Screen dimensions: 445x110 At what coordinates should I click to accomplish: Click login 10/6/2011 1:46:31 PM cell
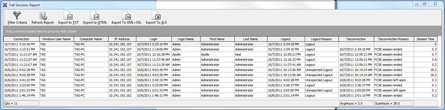(x=154, y=95)
